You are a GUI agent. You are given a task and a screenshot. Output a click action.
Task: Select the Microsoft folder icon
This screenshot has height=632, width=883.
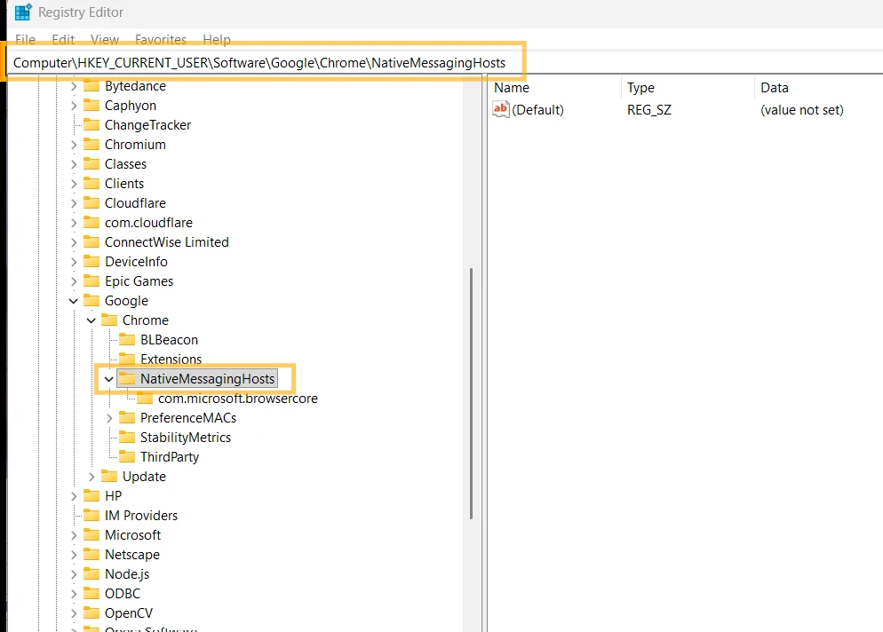coord(91,534)
